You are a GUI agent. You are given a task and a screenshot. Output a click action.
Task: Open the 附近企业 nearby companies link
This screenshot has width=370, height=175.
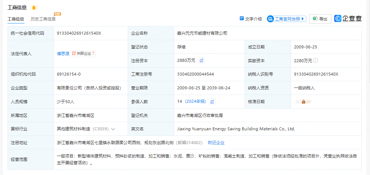tap(216, 143)
